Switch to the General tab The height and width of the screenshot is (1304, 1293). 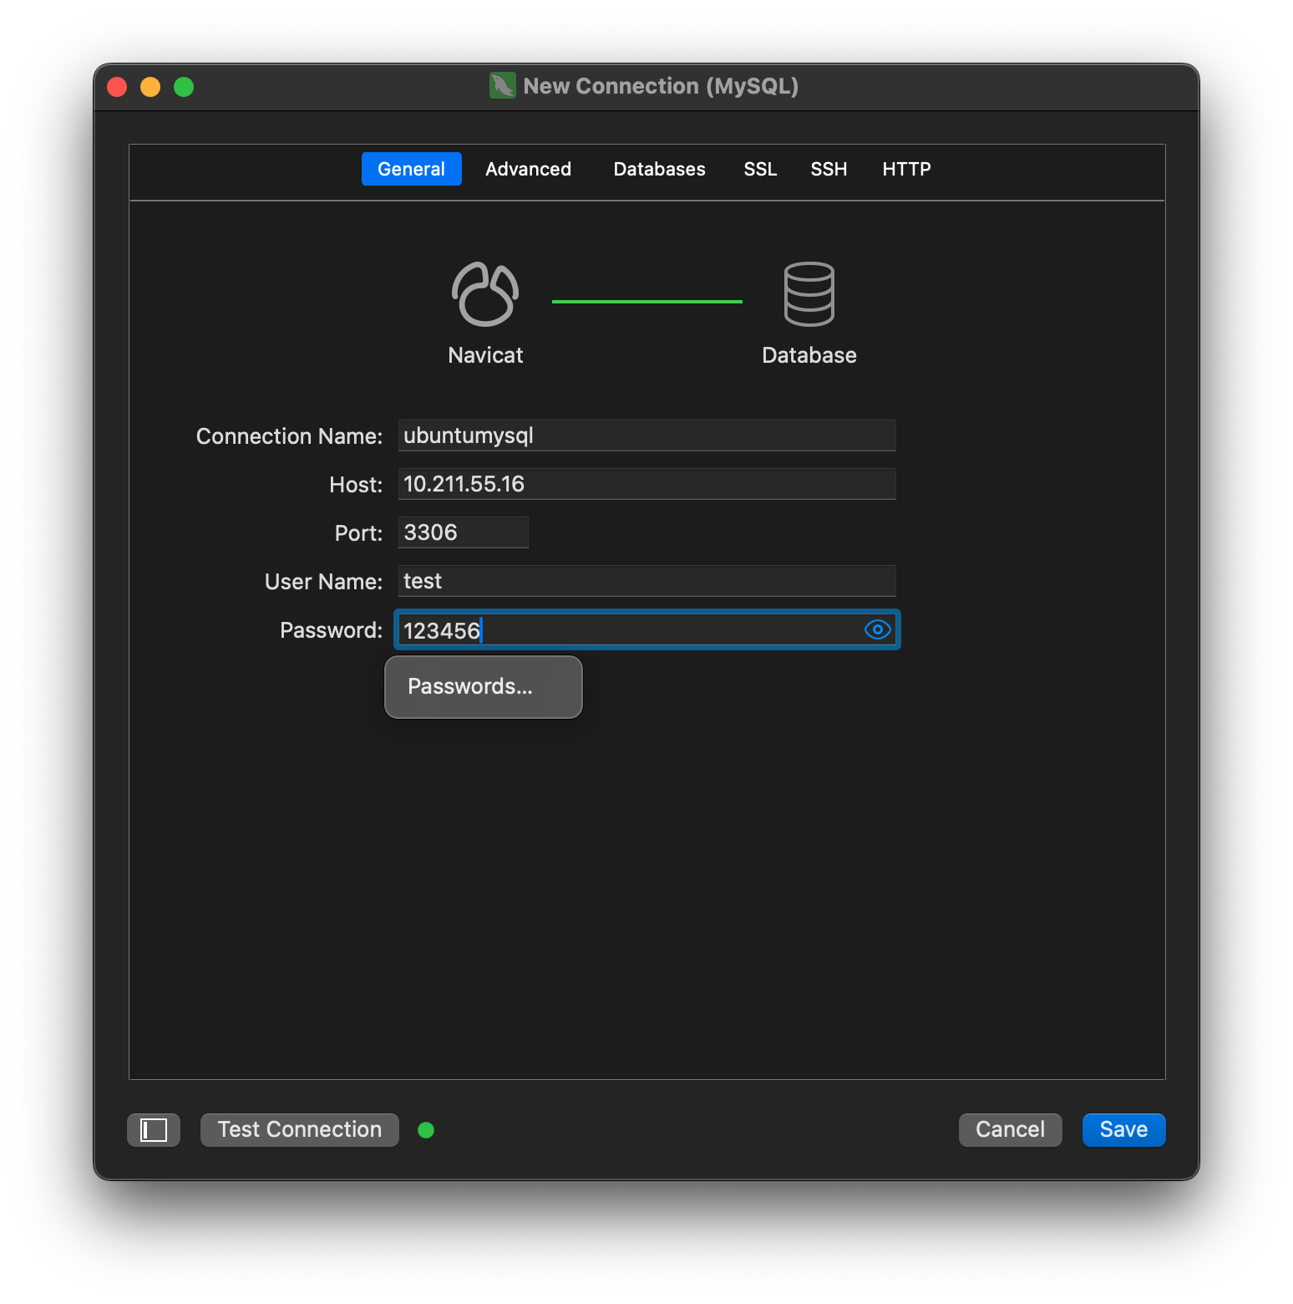pyautogui.click(x=411, y=169)
